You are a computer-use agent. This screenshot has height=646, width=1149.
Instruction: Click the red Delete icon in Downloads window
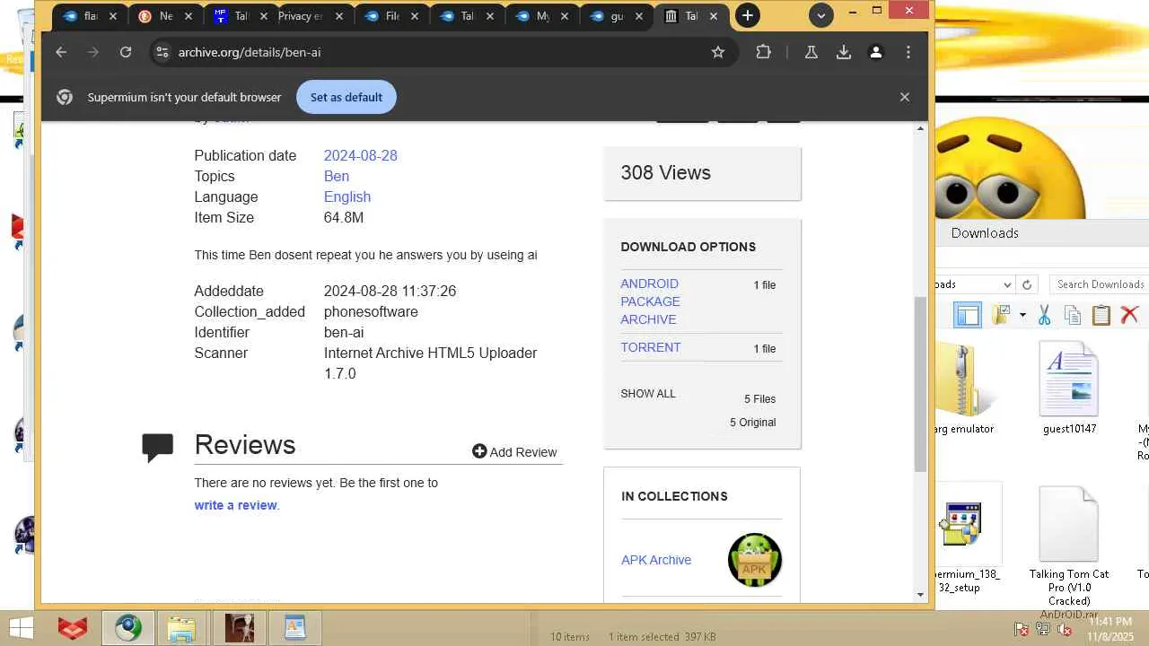tap(1129, 315)
